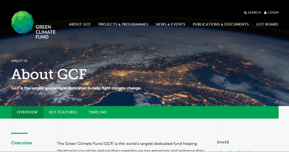Image resolution: width=289 pixels, height=152 pixels.
Task: Open the NEWS & EVENTS menu
Action: (171, 24)
